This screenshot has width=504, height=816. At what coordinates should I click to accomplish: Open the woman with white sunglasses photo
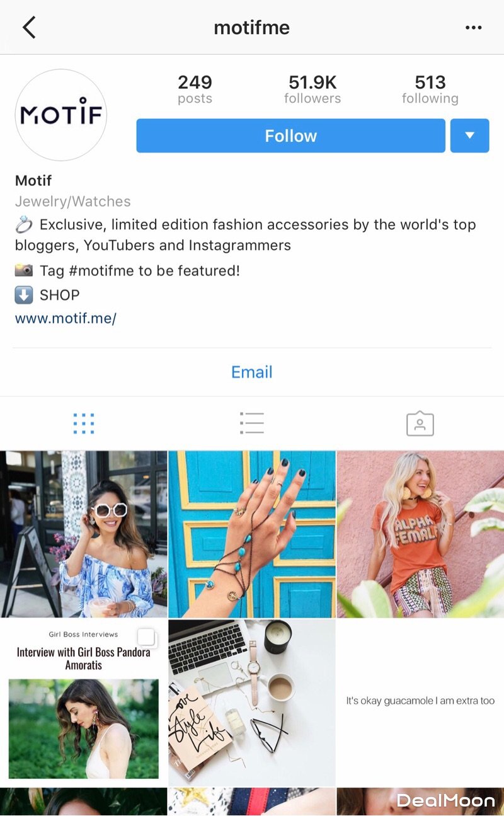tap(84, 534)
